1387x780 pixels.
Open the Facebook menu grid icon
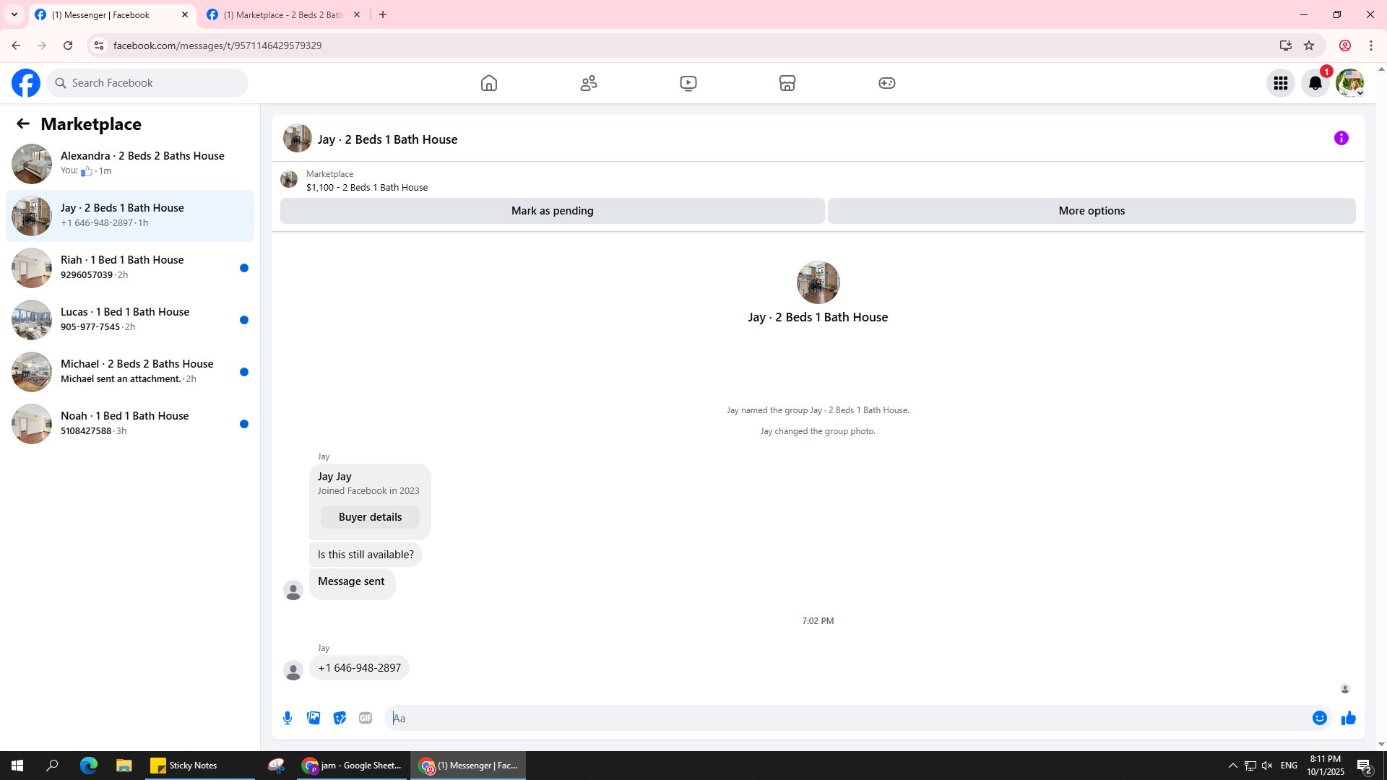pos(1281,83)
